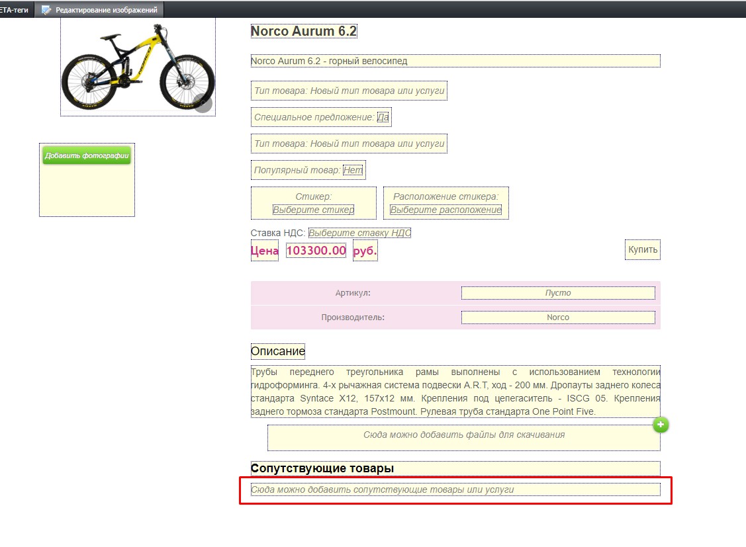The width and height of the screenshot is (746, 547).
Task: Toggle Специальное предложение value Да
Action: pyautogui.click(x=383, y=117)
